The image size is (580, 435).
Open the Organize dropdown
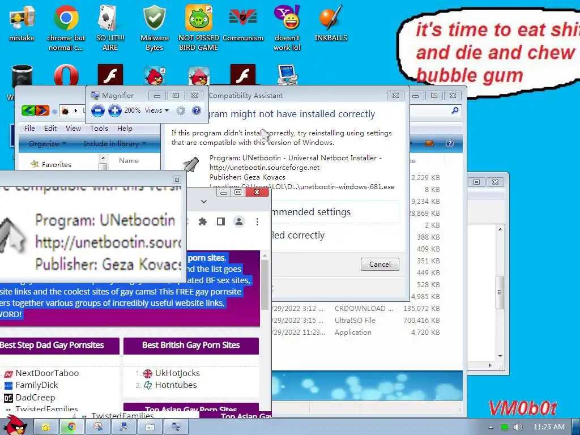tap(48, 143)
